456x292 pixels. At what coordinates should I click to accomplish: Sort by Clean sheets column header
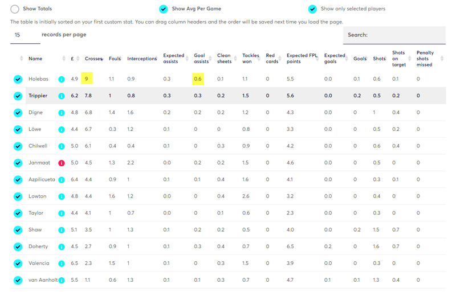tap(224, 59)
